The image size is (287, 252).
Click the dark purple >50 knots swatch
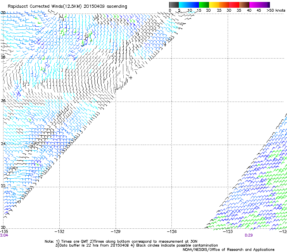(x=269, y=5)
